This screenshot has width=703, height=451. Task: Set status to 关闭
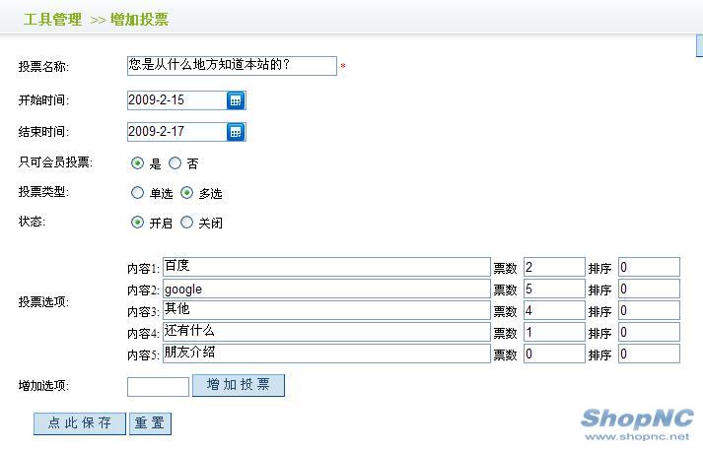tap(186, 223)
